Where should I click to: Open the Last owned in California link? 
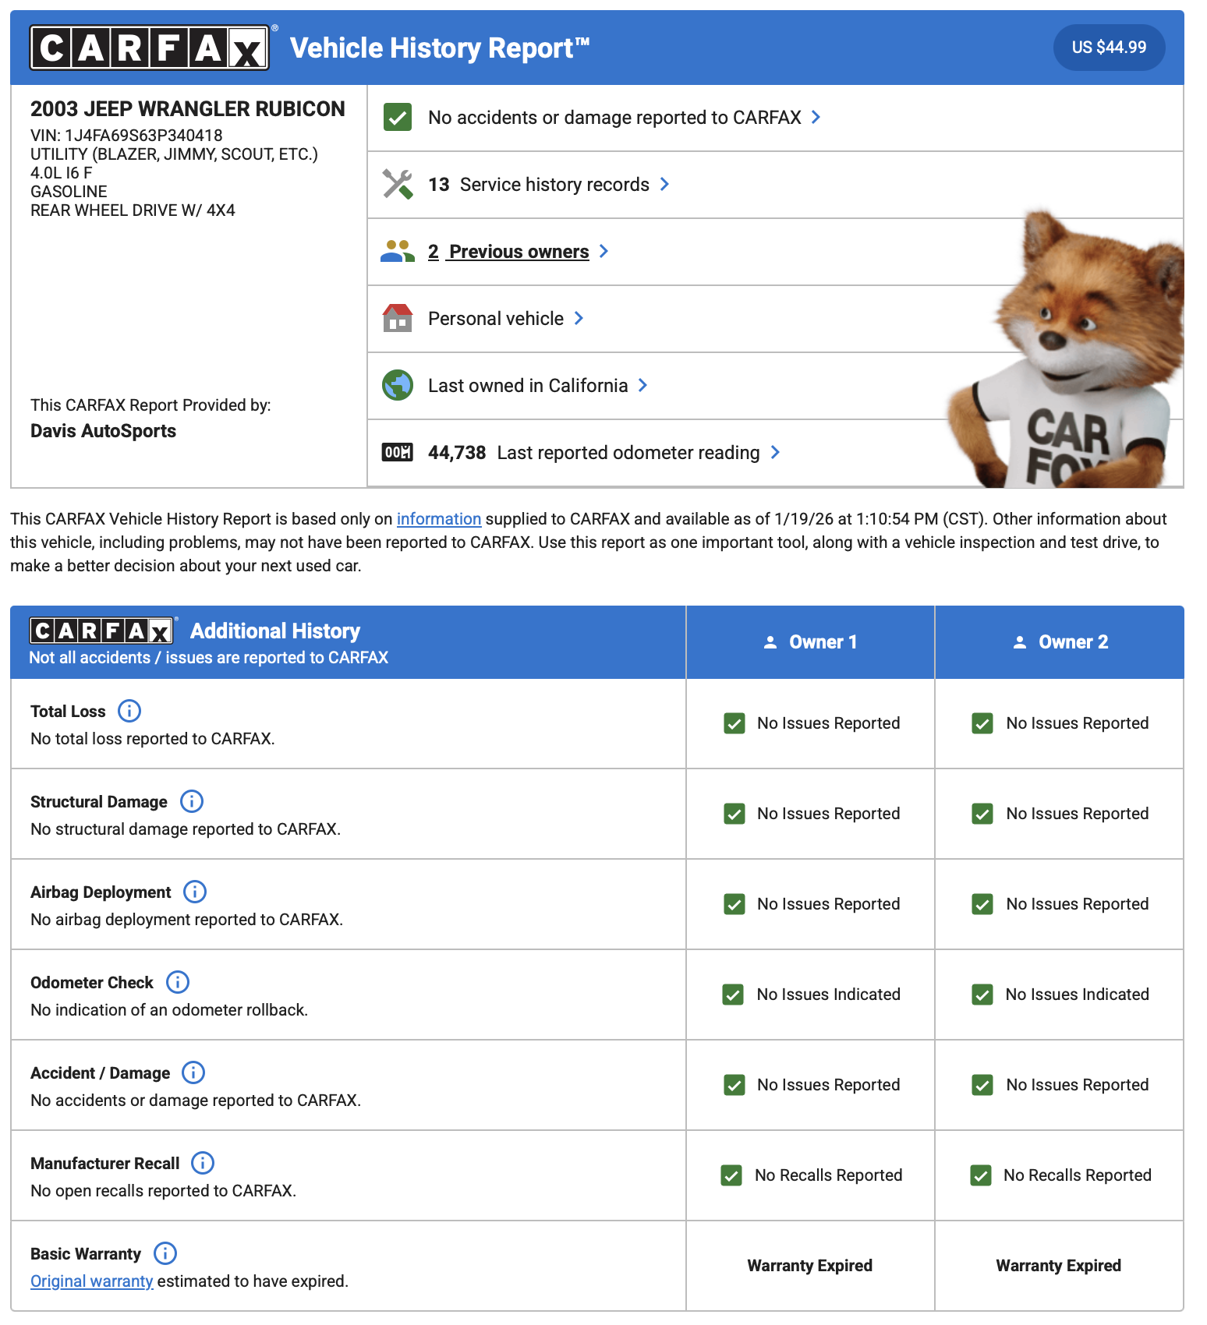tap(528, 386)
